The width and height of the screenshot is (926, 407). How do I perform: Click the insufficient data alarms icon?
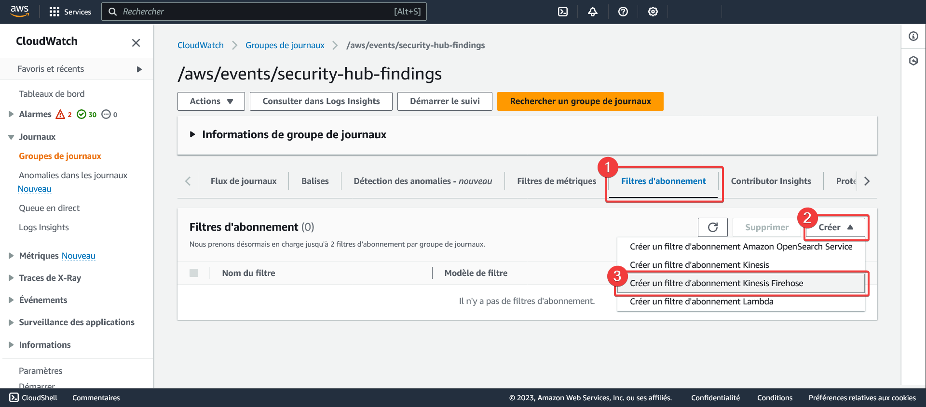pos(106,114)
